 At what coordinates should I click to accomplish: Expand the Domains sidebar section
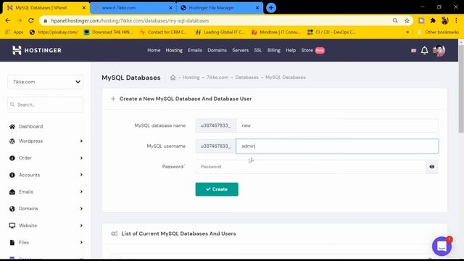point(81,209)
